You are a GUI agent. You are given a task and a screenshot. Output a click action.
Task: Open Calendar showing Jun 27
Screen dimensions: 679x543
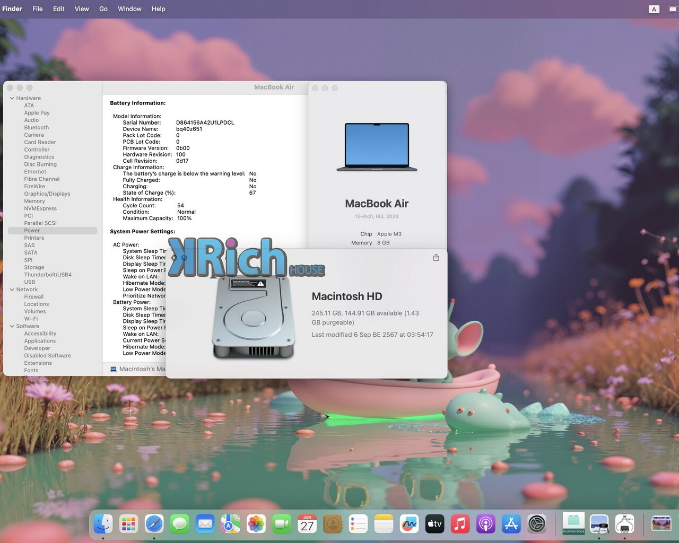click(307, 524)
